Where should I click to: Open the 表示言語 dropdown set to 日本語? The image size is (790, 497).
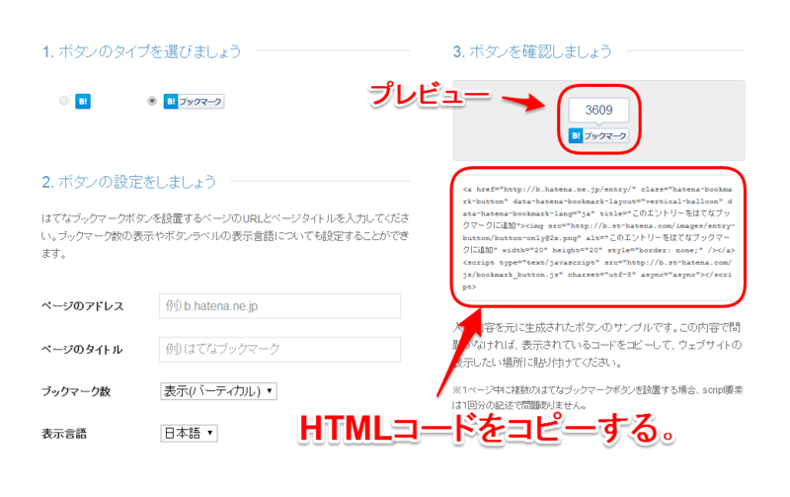[189, 433]
